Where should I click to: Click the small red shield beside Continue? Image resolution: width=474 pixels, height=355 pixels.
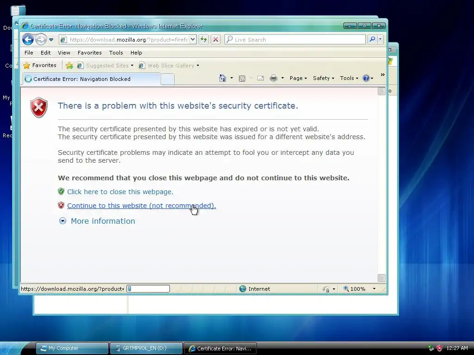tap(61, 205)
